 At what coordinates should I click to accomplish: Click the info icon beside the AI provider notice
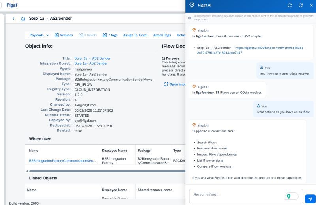[x=190, y=18]
